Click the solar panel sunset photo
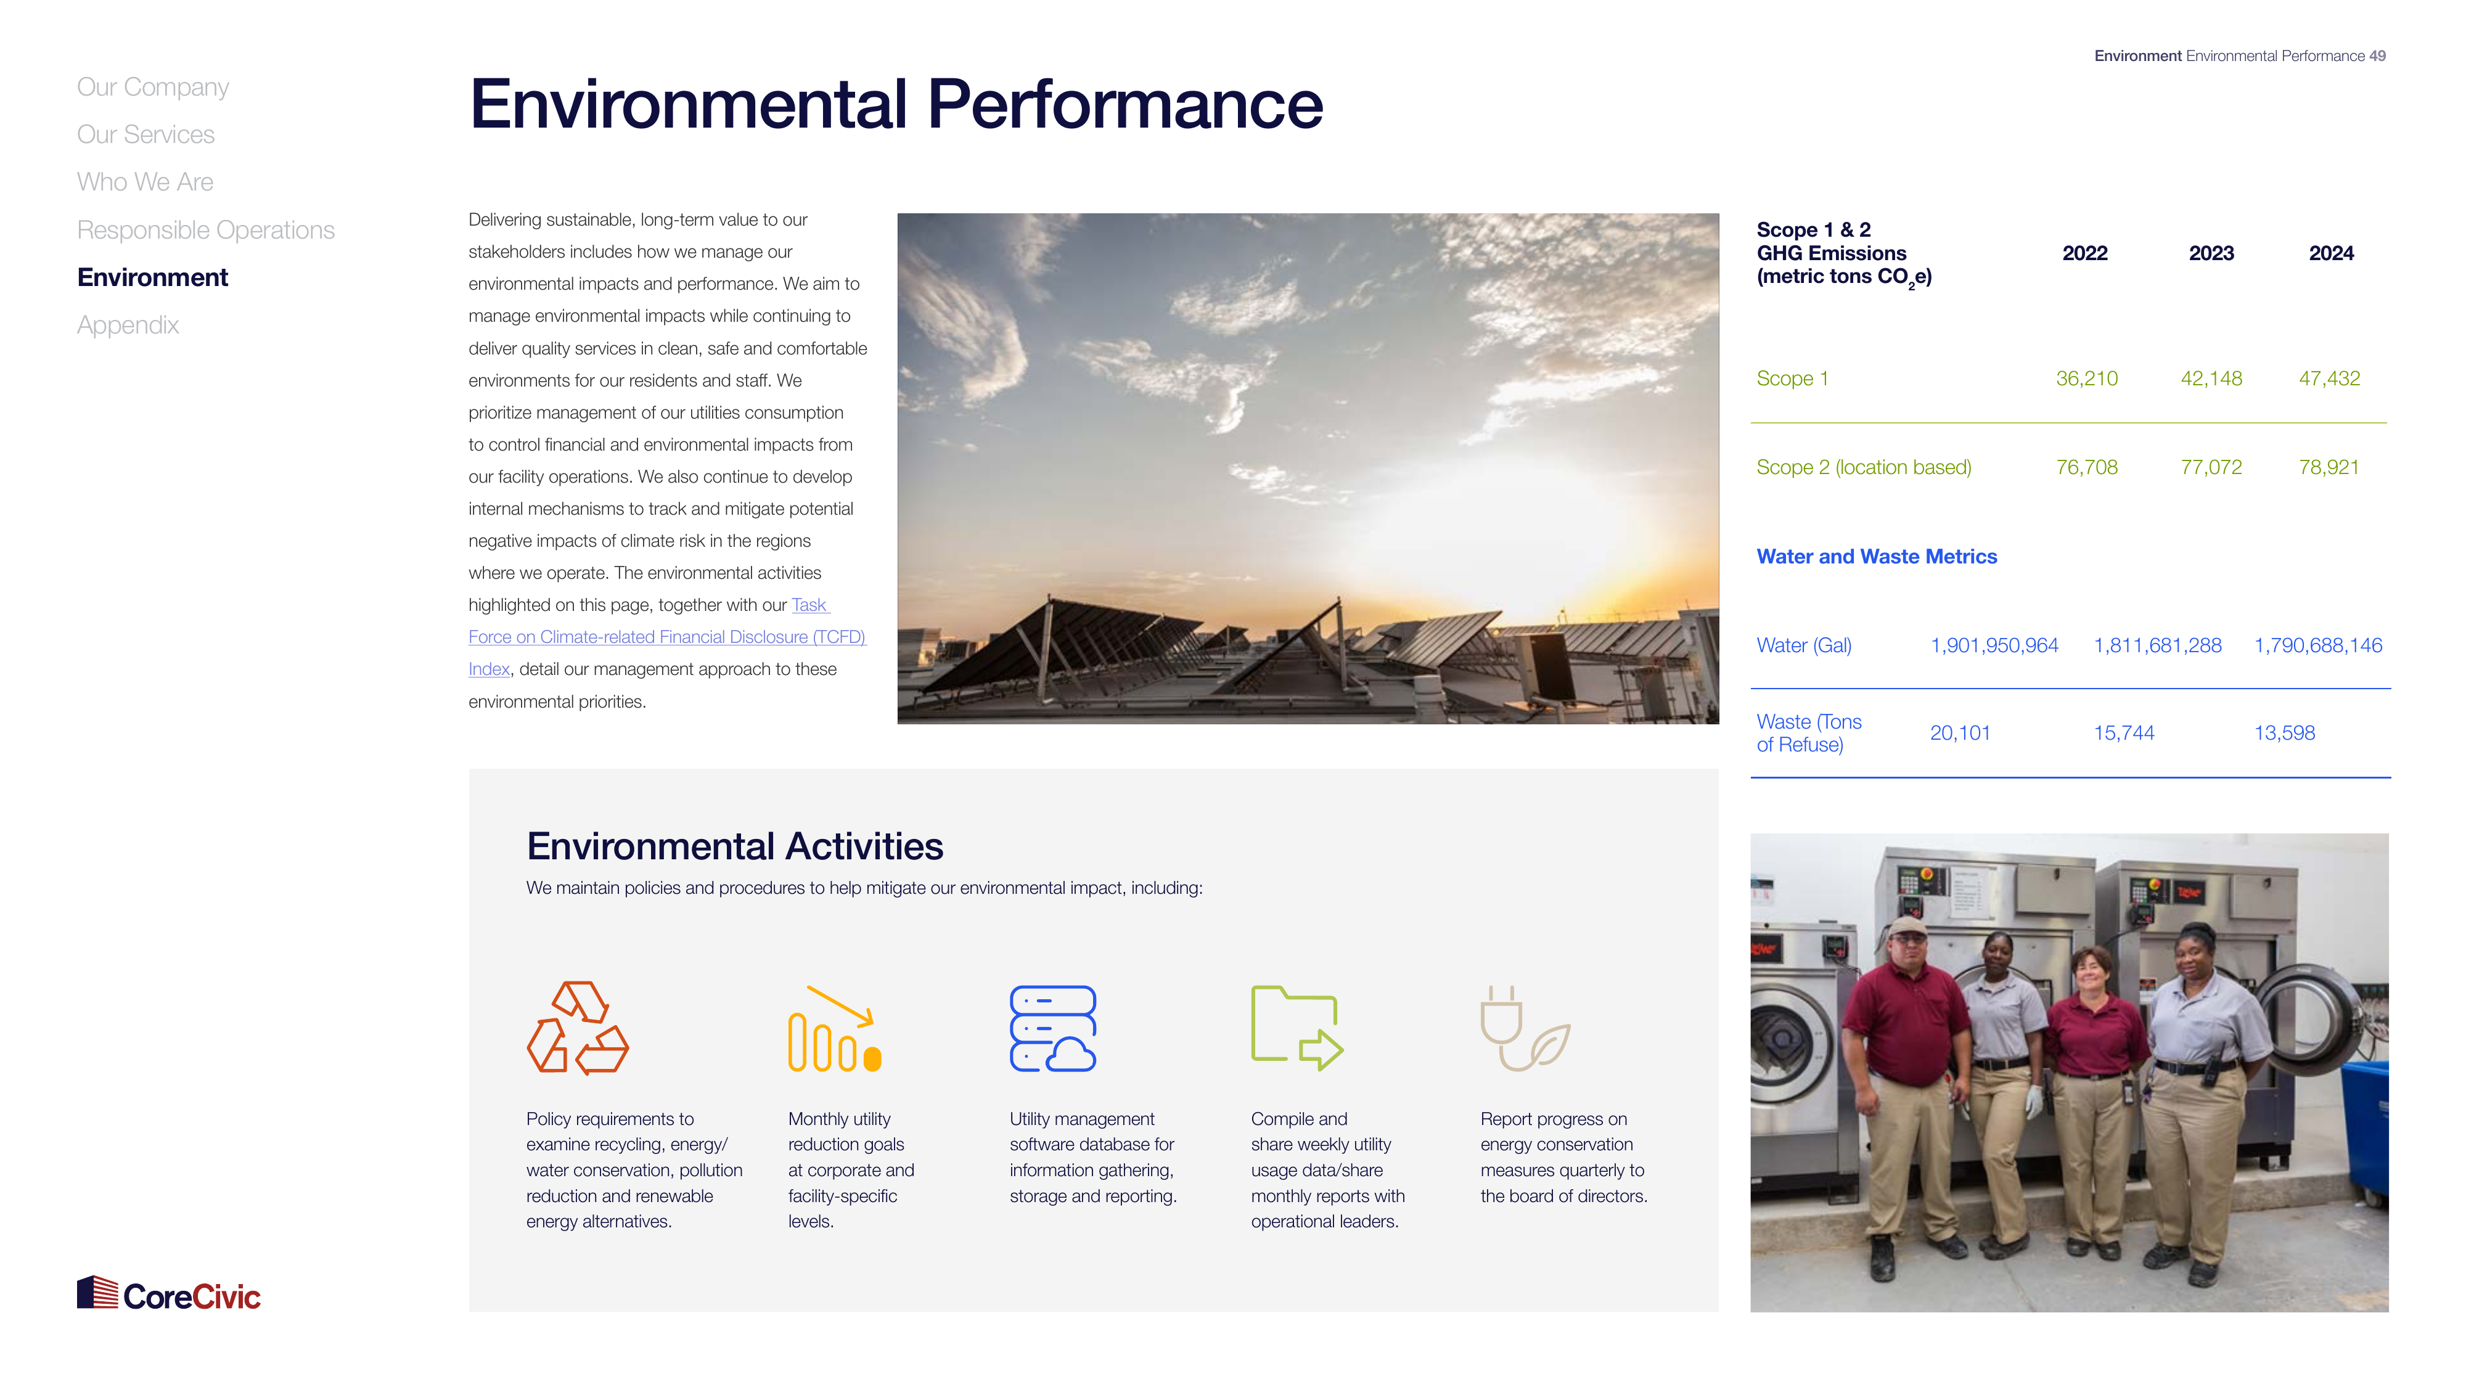Image resolution: width=2466 pixels, height=1387 pixels. [x=1308, y=468]
